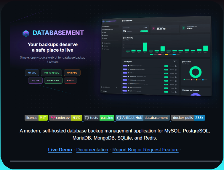This screenshot has height=170, width=224.
Task: Click the Jobs list icon in the sidebar
Action: pos(103,32)
